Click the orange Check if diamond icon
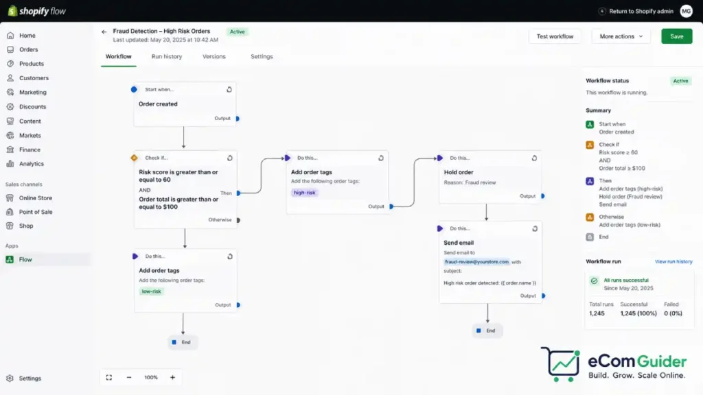Image resolution: width=703 pixels, height=395 pixels. pyautogui.click(x=134, y=158)
